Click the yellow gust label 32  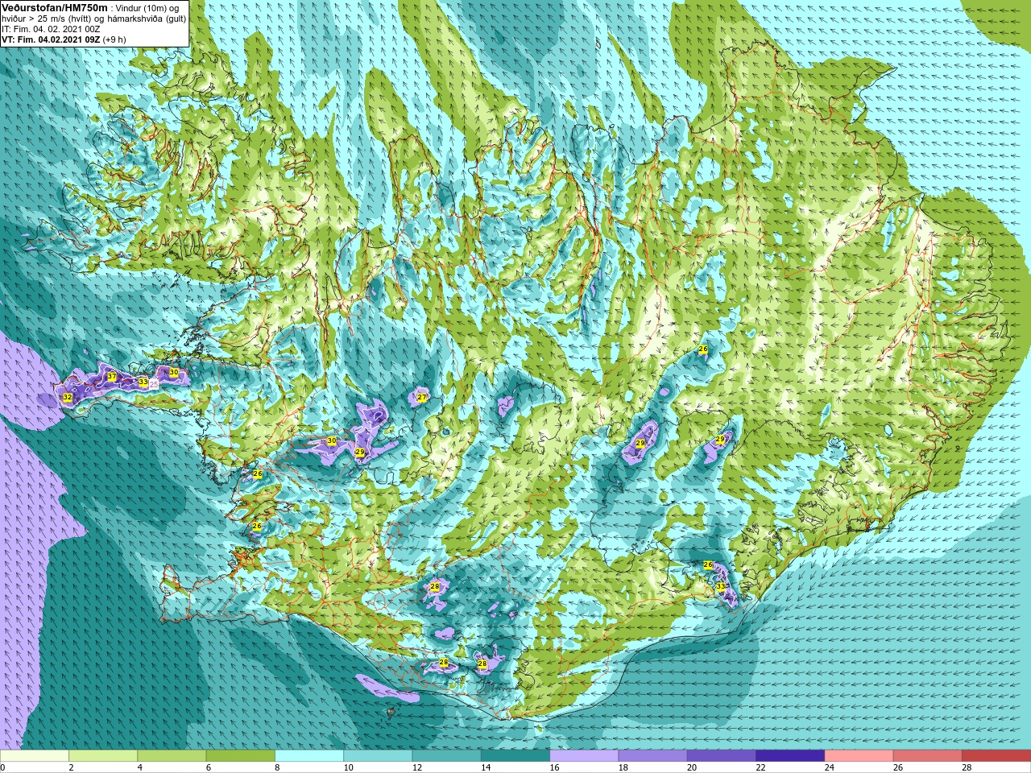coord(68,398)
